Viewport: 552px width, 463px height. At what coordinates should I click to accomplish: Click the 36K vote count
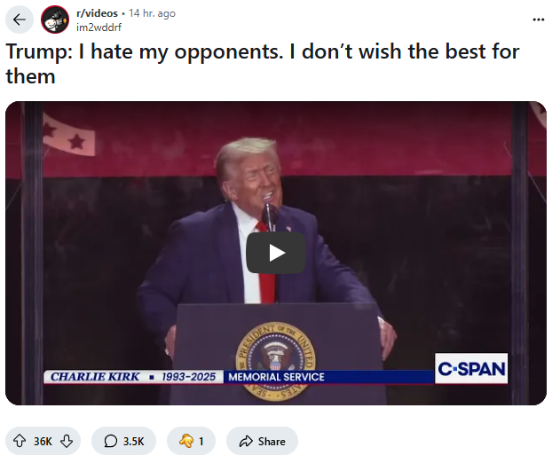pyautogui.click(x=43, y=441)
